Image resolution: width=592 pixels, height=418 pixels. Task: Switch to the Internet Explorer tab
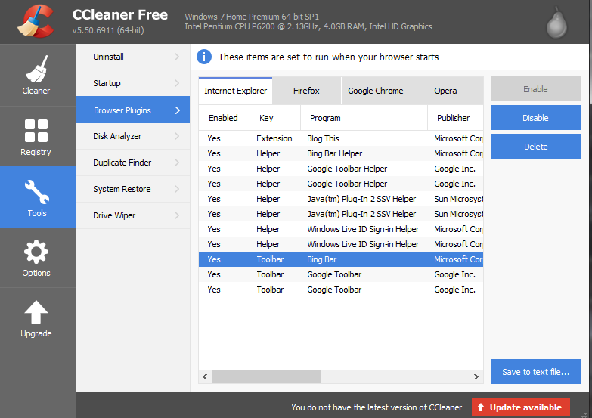tap(235, 91)
